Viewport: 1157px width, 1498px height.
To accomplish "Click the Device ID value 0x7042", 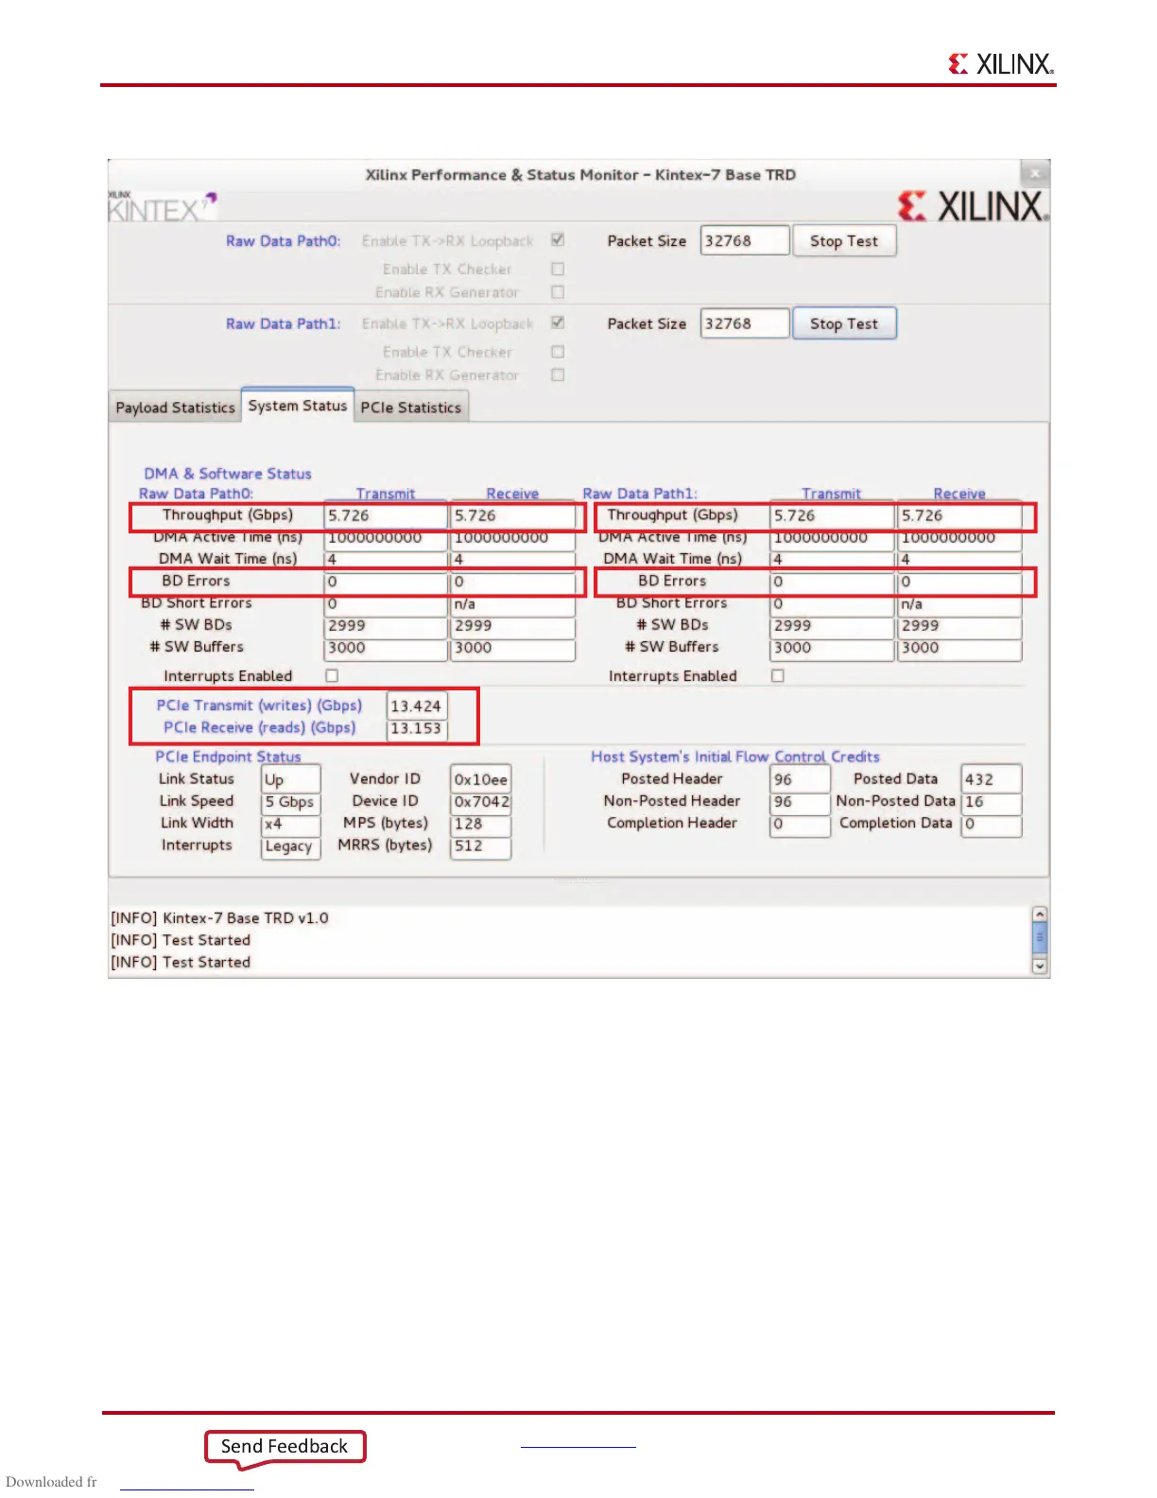I will pos(481,803).
